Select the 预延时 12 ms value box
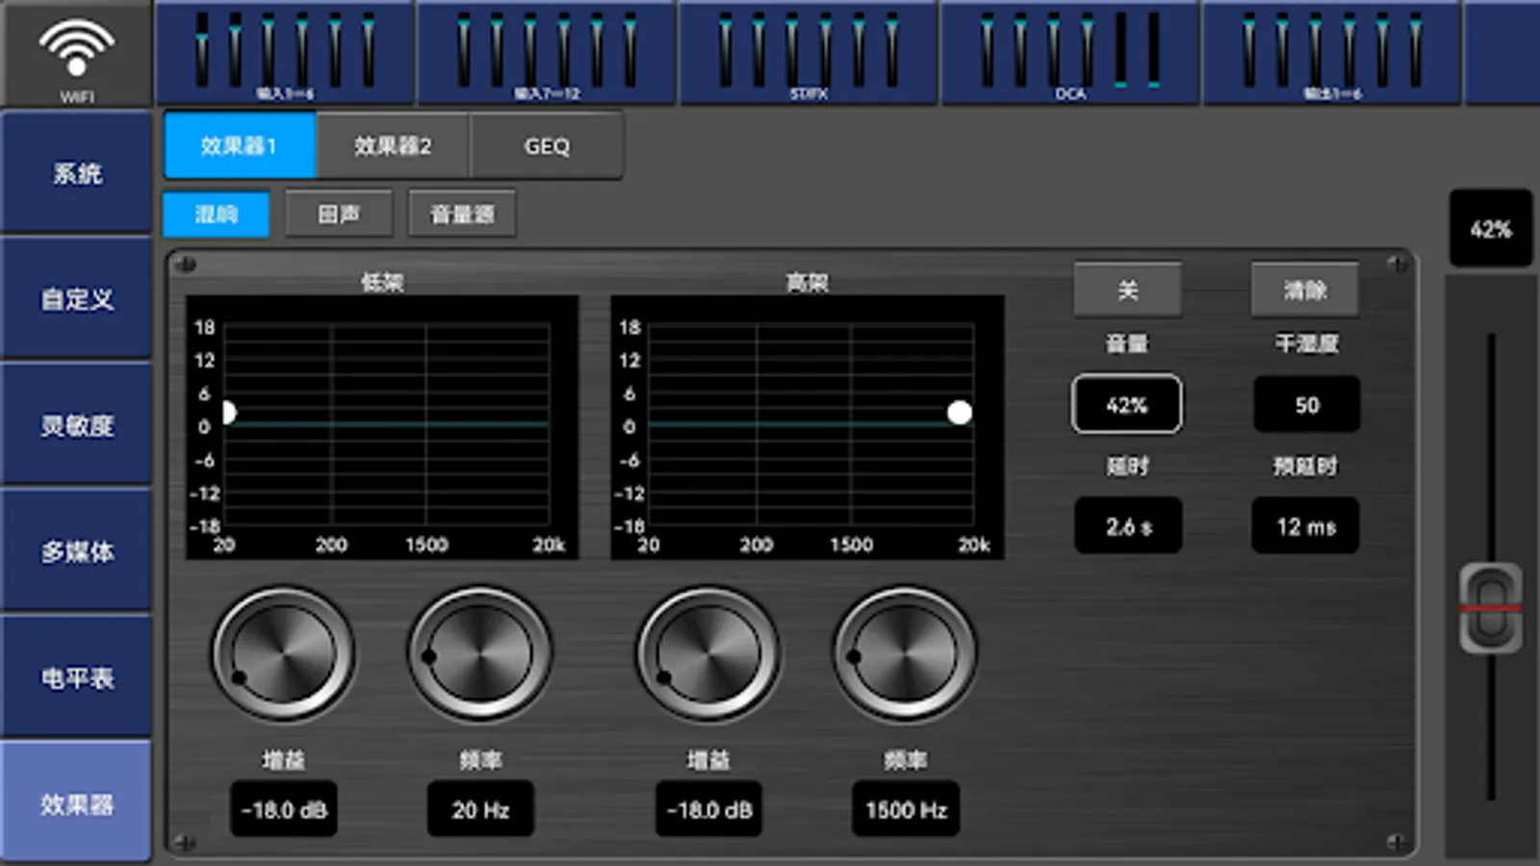The image size is (1540, 866). [x=1305, y=525]
